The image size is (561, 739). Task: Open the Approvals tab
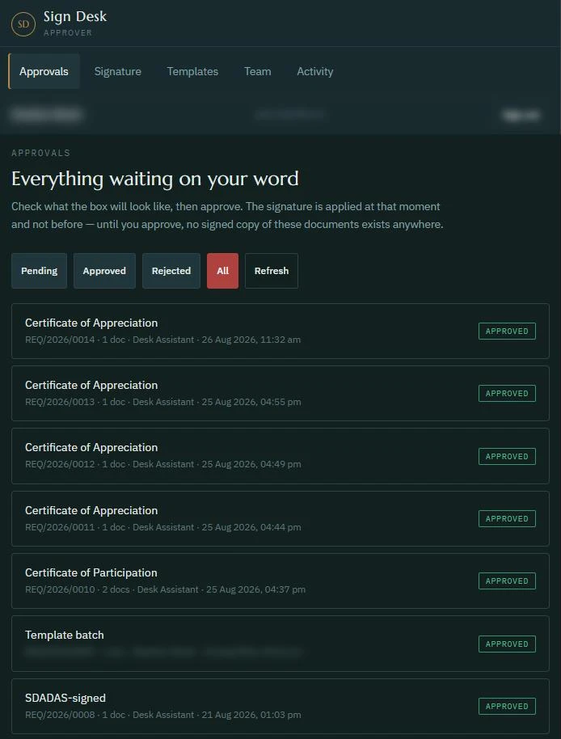click(44, 72)
